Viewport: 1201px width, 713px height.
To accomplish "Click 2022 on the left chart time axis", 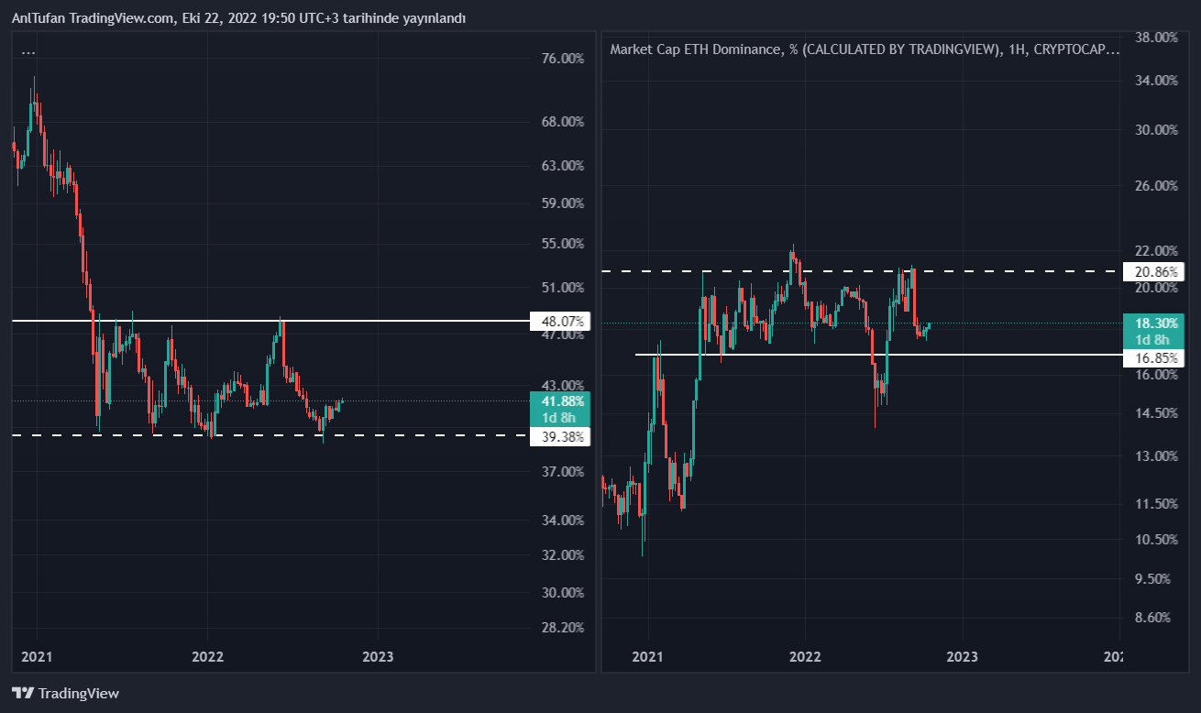I will (207, 657).
